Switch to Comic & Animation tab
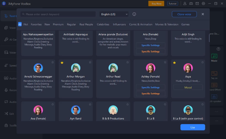The width and height of the screenshot is (226, 139). point(141,24)
